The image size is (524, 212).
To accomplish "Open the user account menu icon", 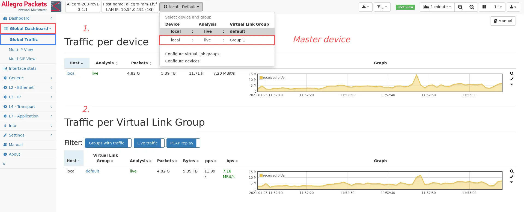I will tap(513, 7).
